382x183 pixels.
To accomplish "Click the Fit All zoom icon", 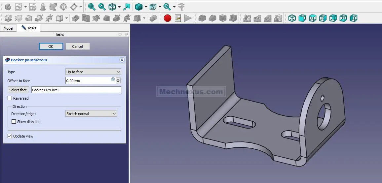I will tap(92, 7).
